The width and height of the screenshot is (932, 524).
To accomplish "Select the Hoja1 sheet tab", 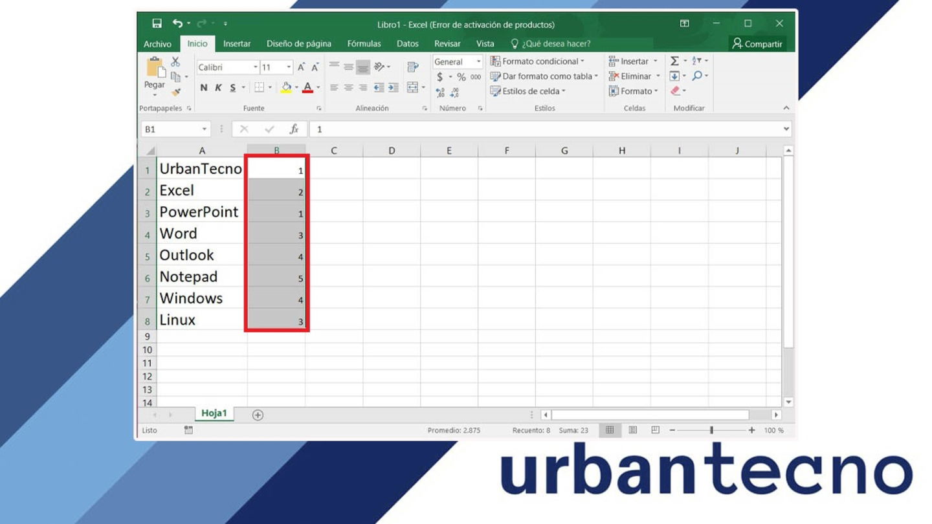I will (214, 413).
